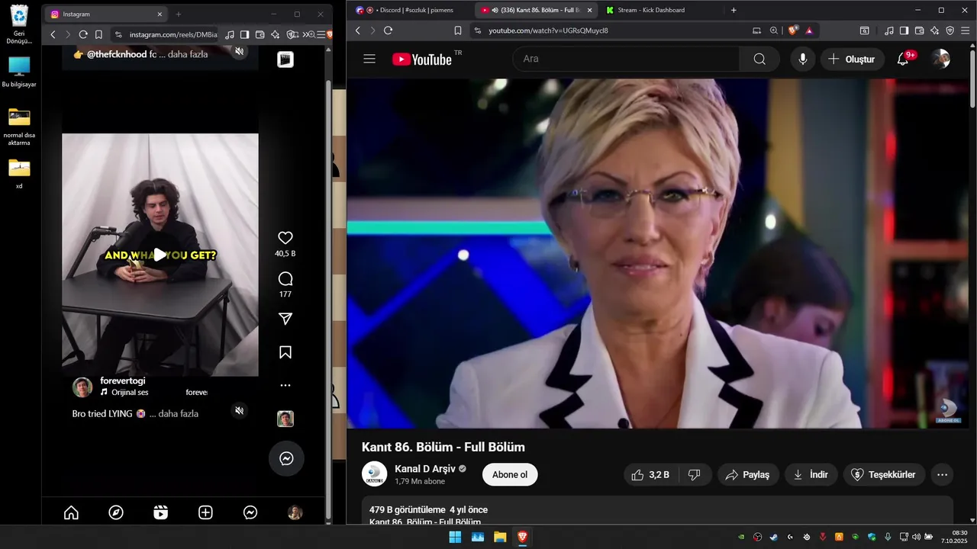Viewport: 977px width, 549px height.
Task: Play the paused forevertogi reel
Action: (160, 255)
